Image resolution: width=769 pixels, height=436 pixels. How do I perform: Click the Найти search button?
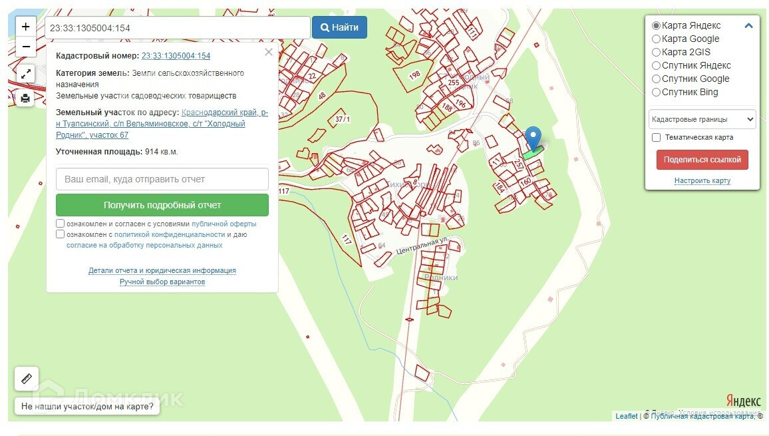coord(339,27)
